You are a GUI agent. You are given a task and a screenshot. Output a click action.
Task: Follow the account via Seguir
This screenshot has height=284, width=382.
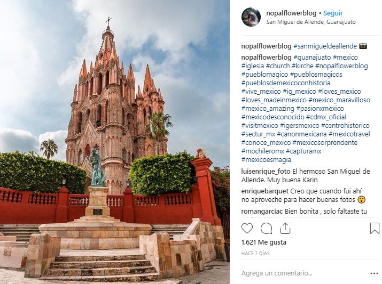tap(333, 13)
